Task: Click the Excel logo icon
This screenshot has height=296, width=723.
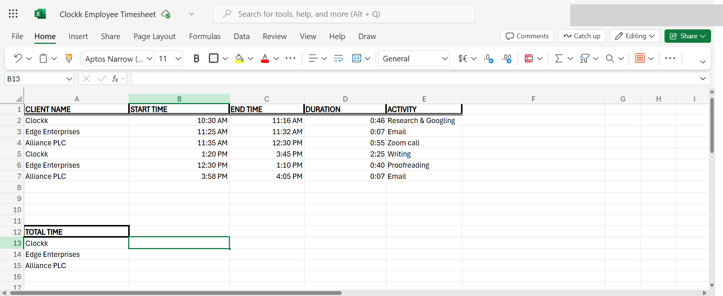Action: [x=40, y=14]
